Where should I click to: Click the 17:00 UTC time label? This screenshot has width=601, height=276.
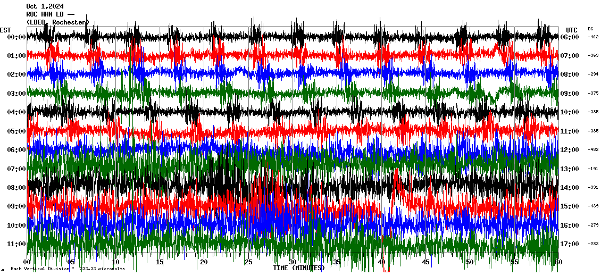pos(572,244)
